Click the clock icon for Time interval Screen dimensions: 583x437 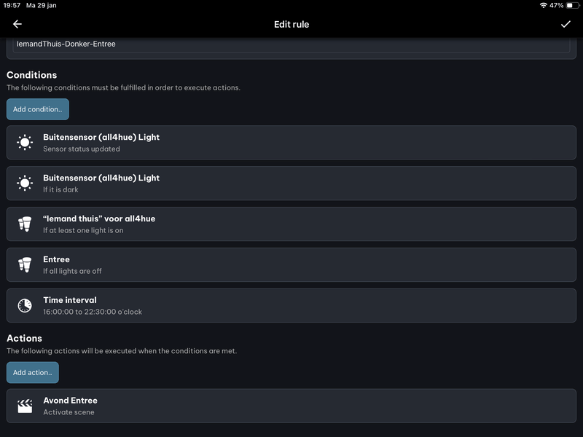25,306
